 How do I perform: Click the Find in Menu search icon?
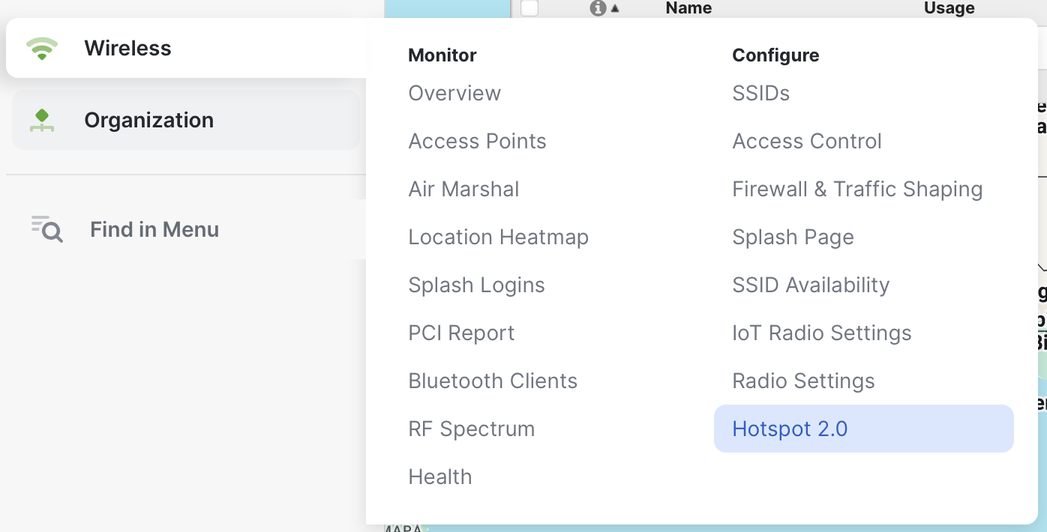click(47, 229)
